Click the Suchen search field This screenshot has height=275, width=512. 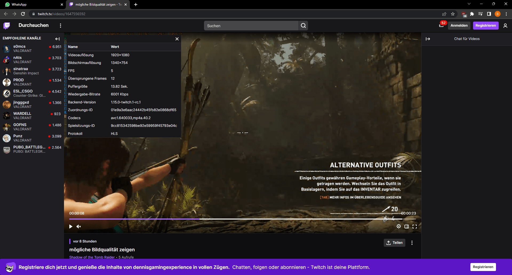(251, 26)
